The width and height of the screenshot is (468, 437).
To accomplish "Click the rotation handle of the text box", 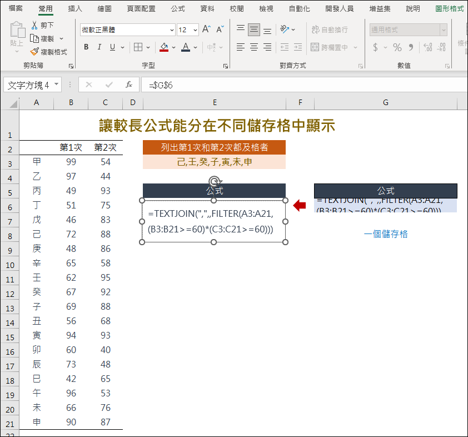I will (215, 181).
